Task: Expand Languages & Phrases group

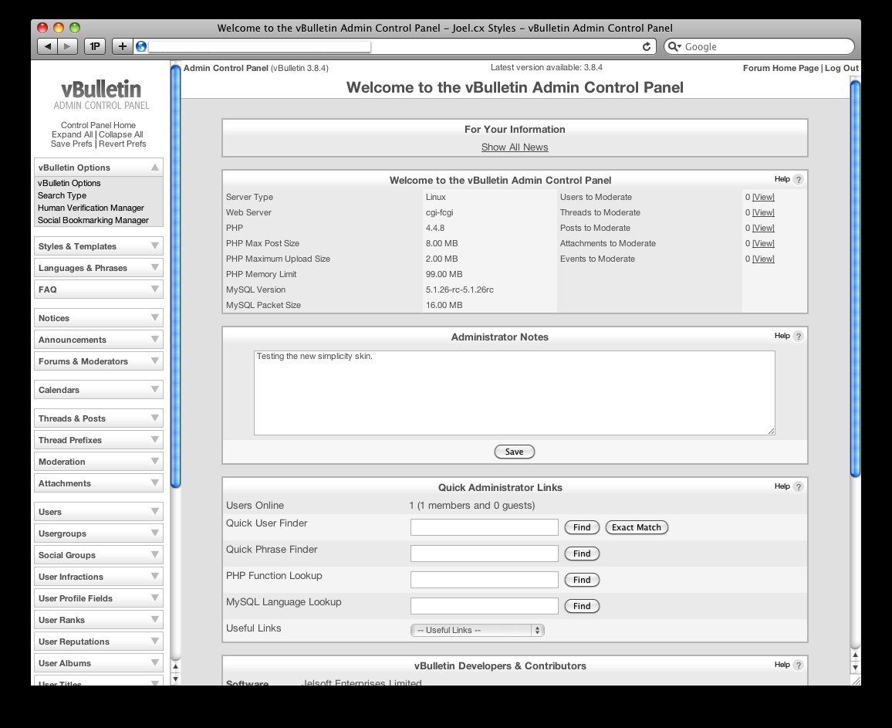Action: click(x=155, y=268)
